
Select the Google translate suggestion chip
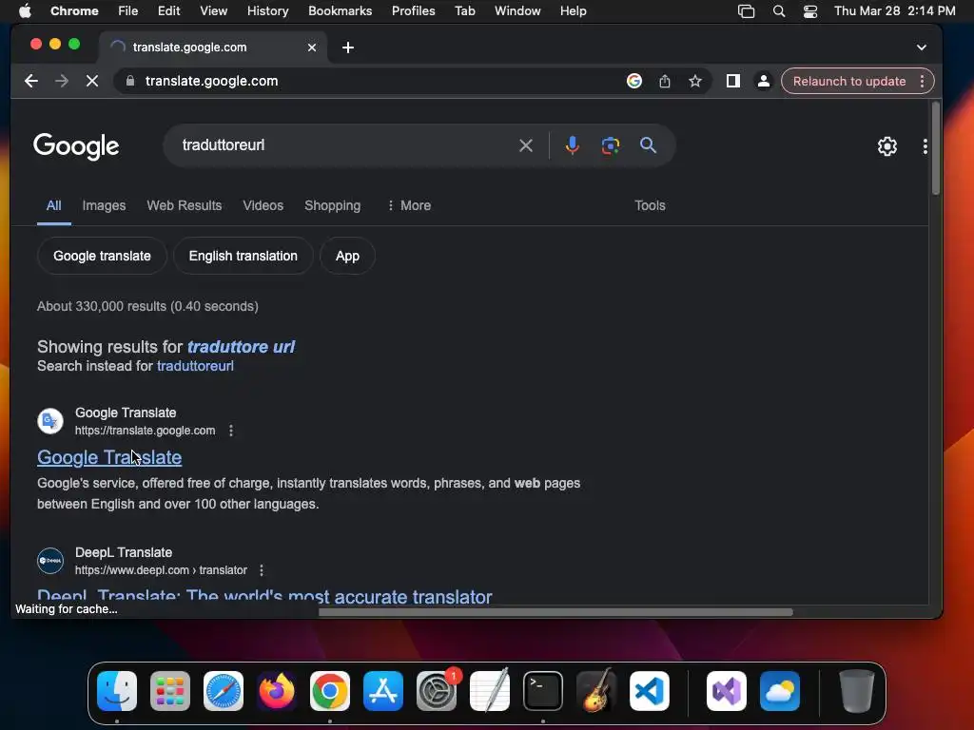(102, 256)
